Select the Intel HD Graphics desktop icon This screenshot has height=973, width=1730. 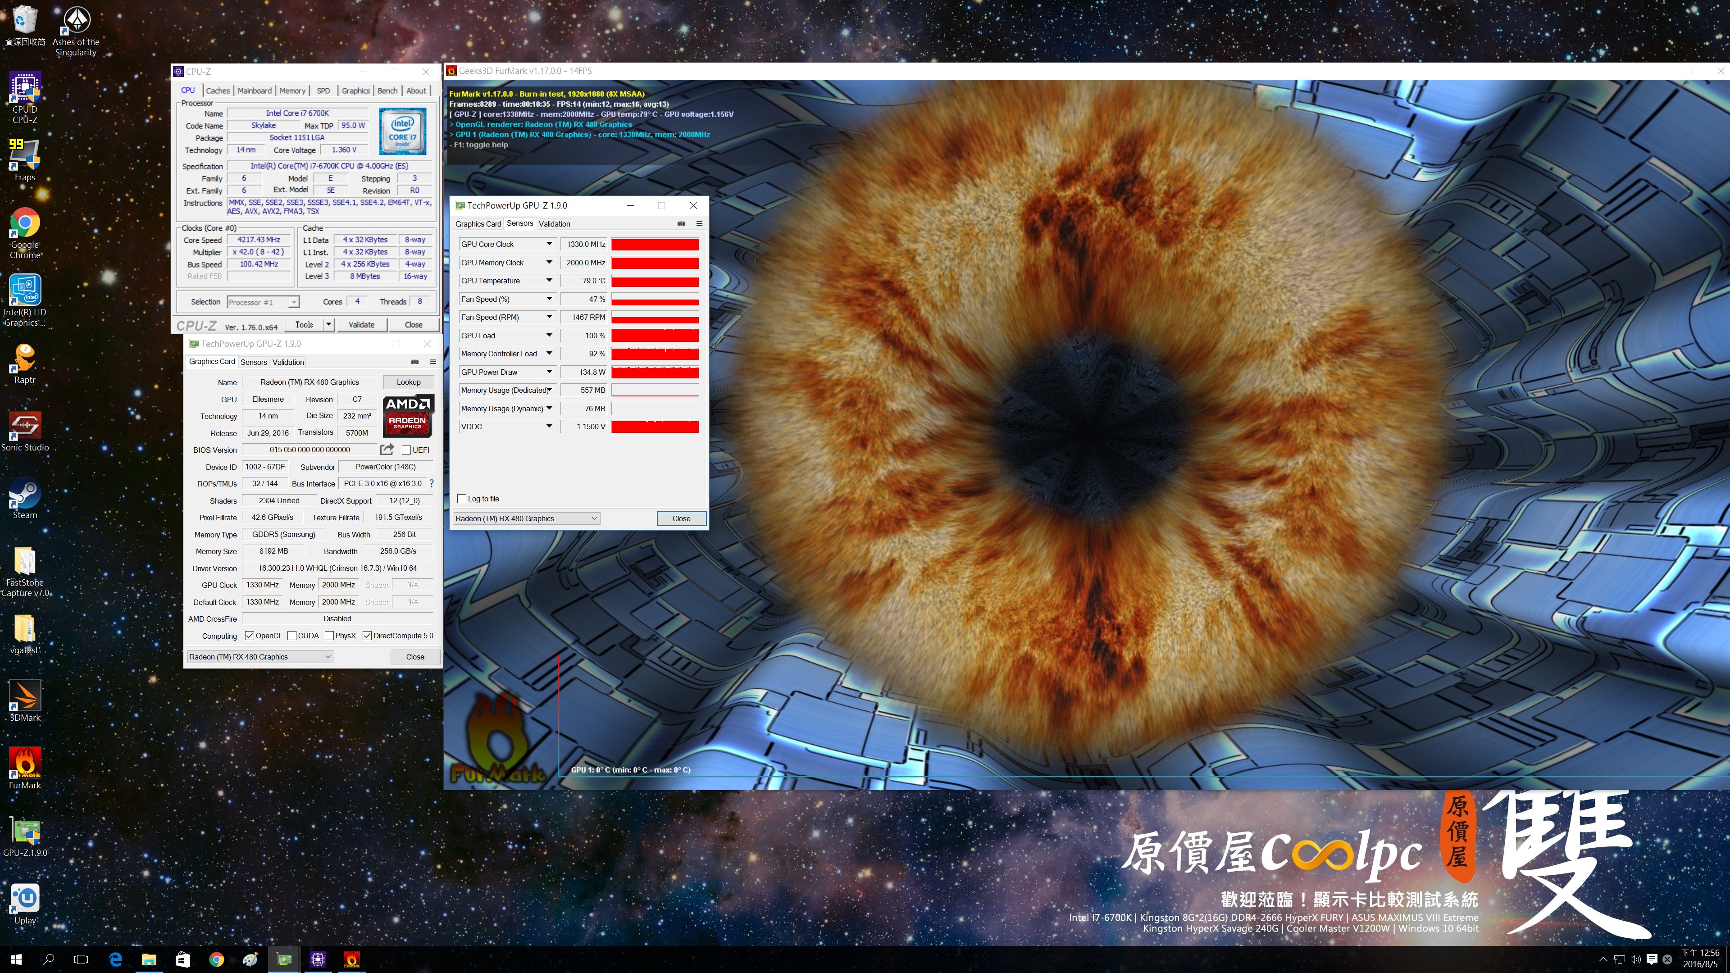pos(25,301)
